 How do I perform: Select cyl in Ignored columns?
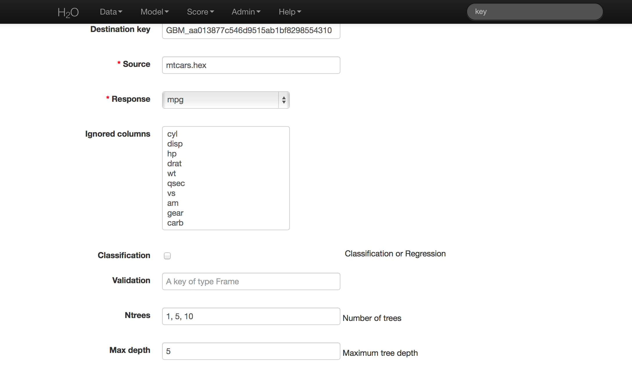tap(172, 134)
